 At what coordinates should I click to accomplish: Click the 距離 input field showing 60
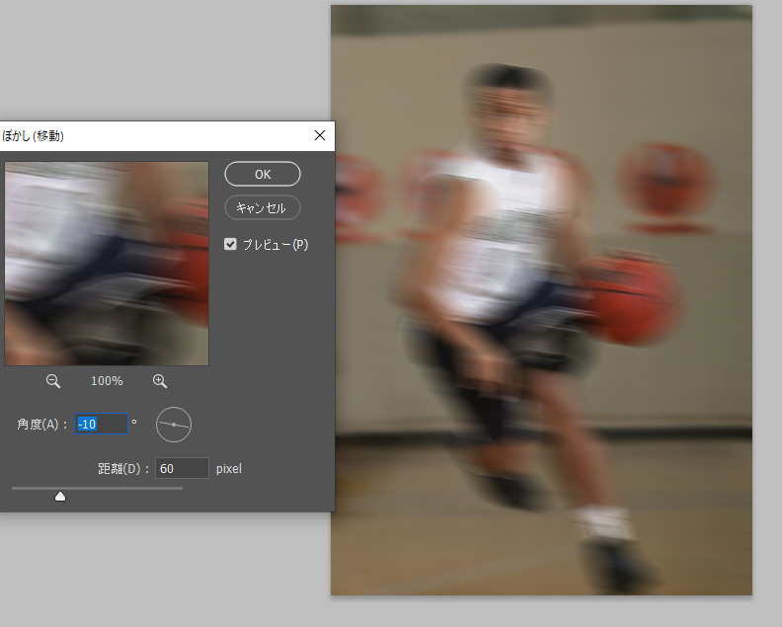click(181, 468)
